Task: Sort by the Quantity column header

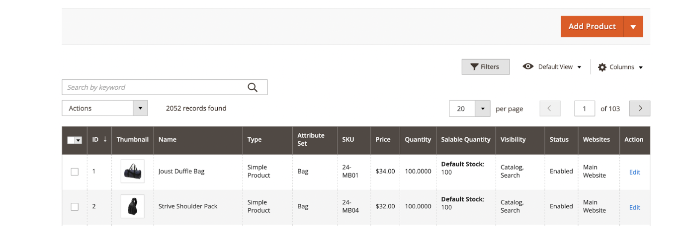Action: point(418,139)
